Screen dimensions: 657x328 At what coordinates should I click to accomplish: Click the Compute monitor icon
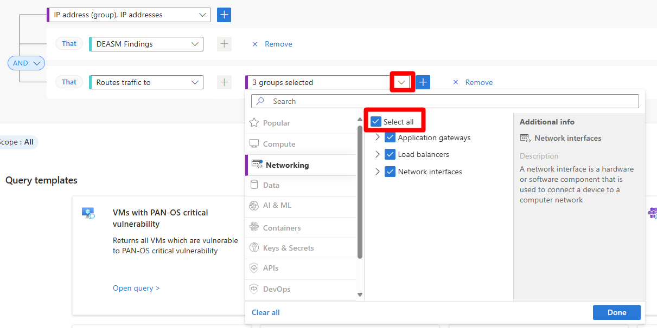pos(254,144)
